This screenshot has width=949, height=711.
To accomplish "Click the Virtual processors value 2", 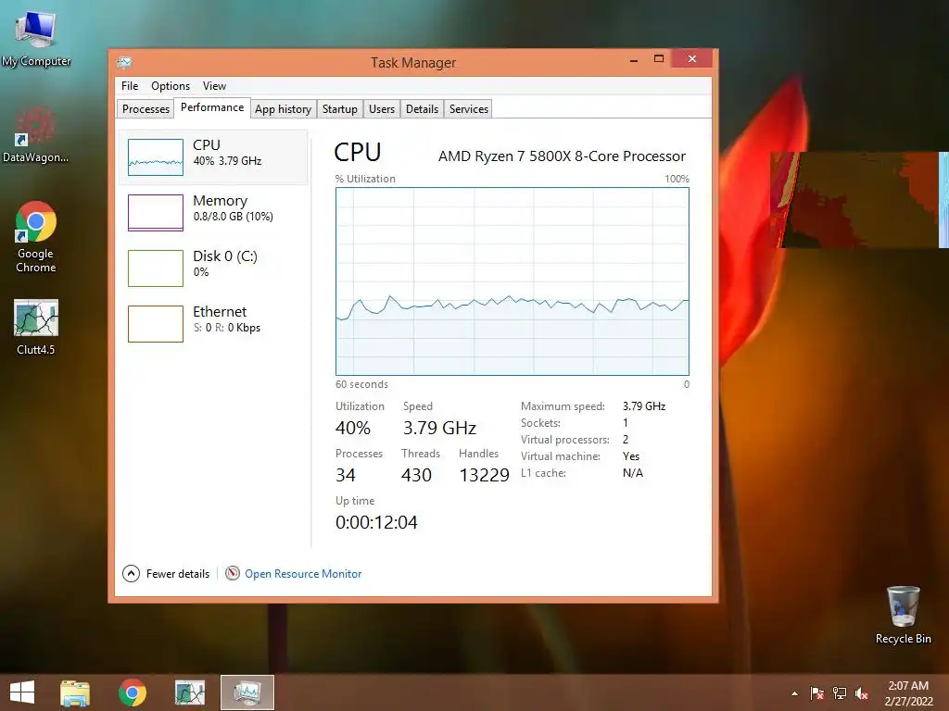I will tap(626, 440).
